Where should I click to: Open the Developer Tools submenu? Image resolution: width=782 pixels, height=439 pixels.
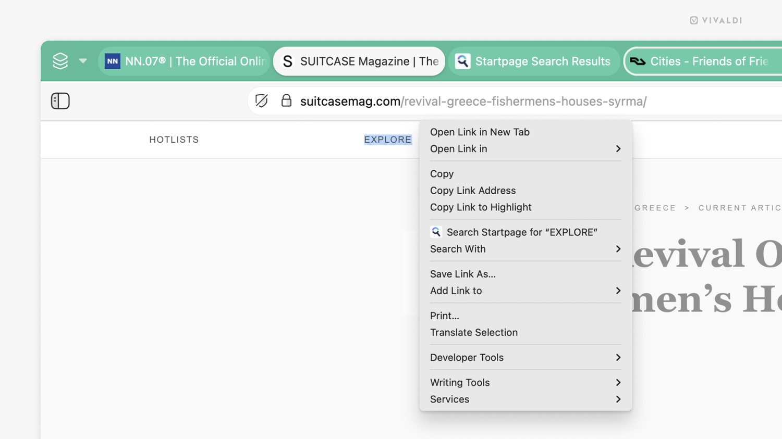(526, 358)
